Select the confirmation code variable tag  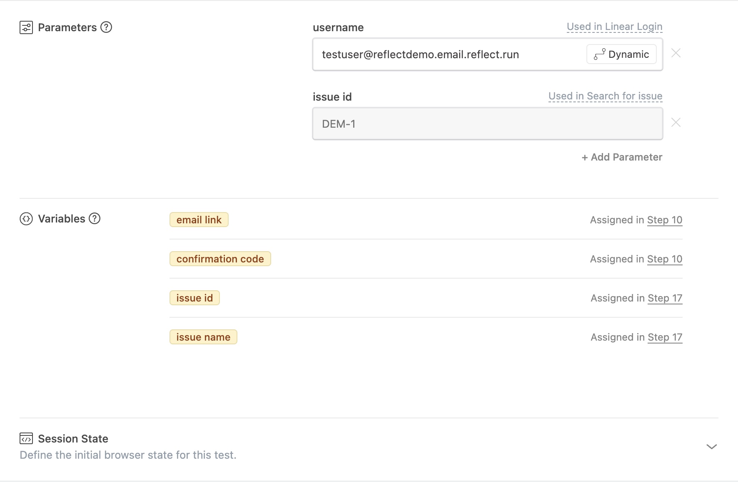[220, 259]
